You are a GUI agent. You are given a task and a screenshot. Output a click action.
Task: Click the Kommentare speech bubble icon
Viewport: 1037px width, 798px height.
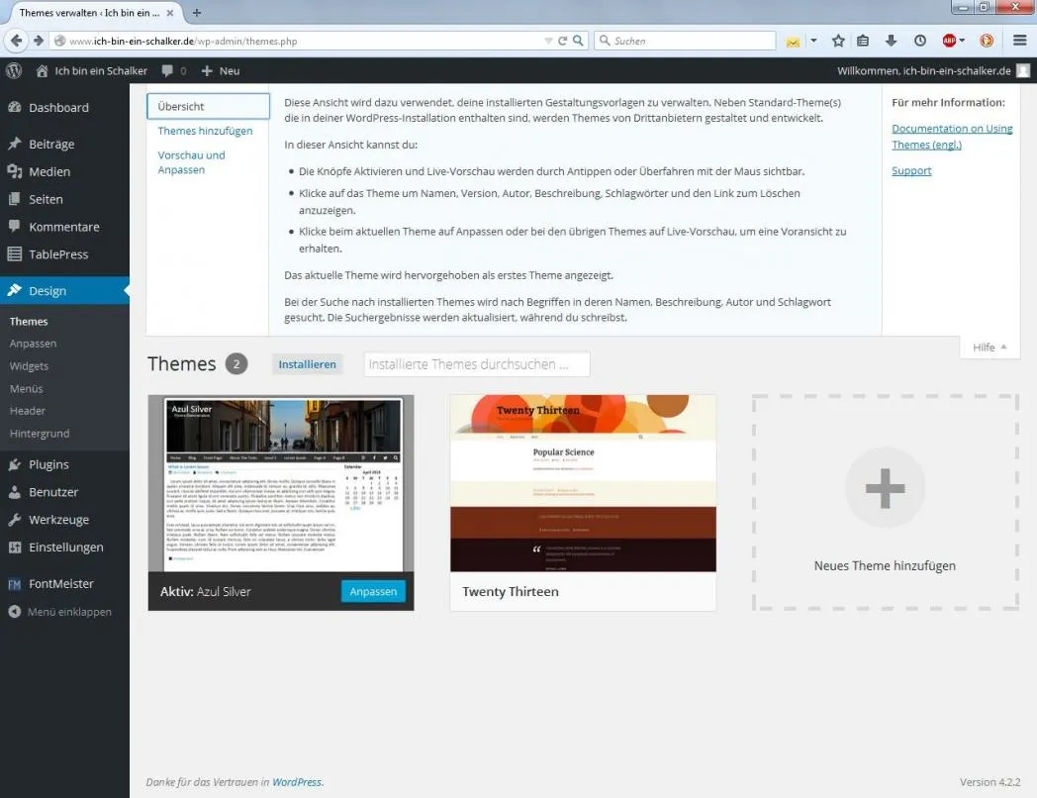tap(15, 227)
